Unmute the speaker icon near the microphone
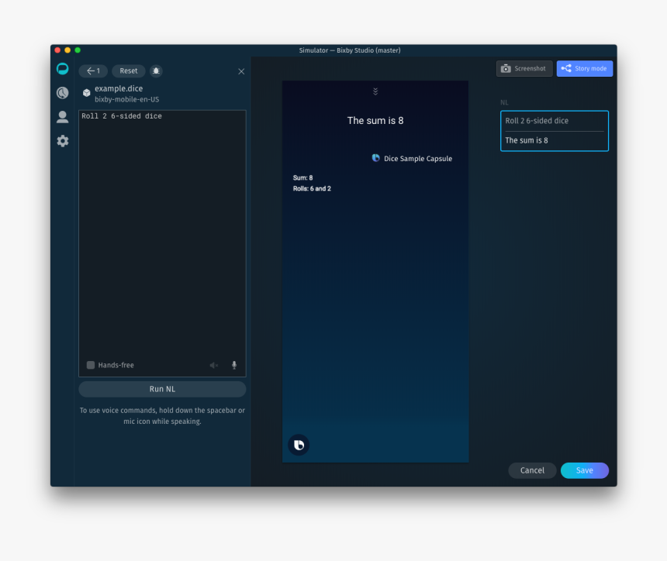Image resolution: width=667 pixels, height=561 pixels. [x=214, y=365]
